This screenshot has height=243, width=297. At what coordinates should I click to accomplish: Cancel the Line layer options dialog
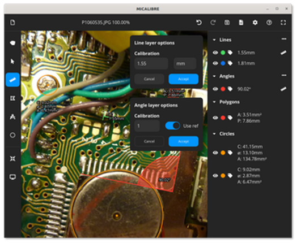(149, 79)
